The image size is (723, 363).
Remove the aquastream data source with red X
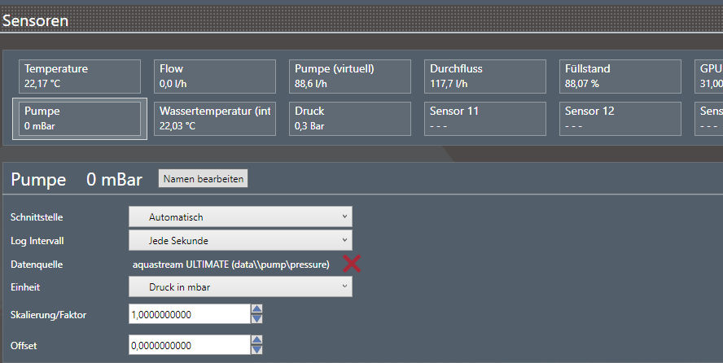pyautogui.click(x=352, y=263)
